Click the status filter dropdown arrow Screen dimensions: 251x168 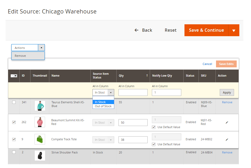(x=111, y=92)
